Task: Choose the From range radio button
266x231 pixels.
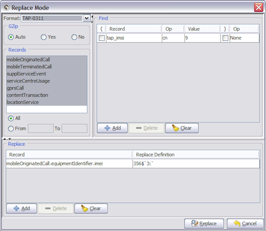Action: pos(11,129)
